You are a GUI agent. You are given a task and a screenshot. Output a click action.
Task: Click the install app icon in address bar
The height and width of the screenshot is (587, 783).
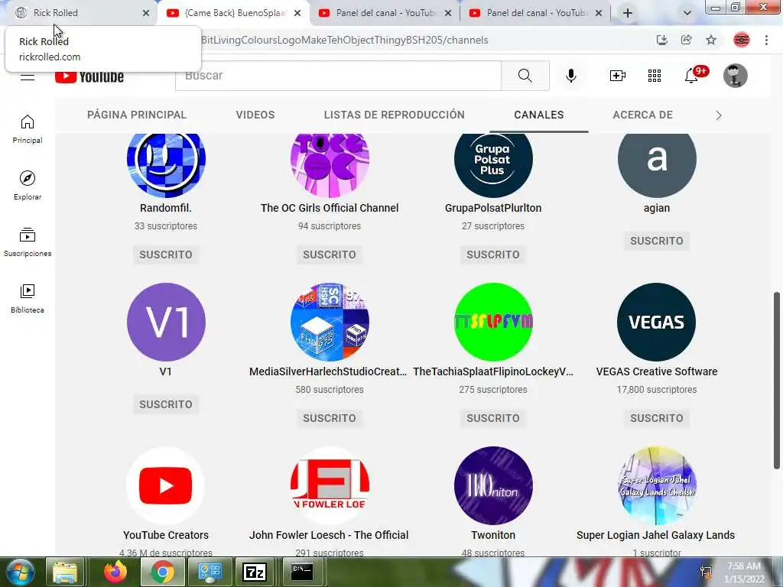click(661, 40)
